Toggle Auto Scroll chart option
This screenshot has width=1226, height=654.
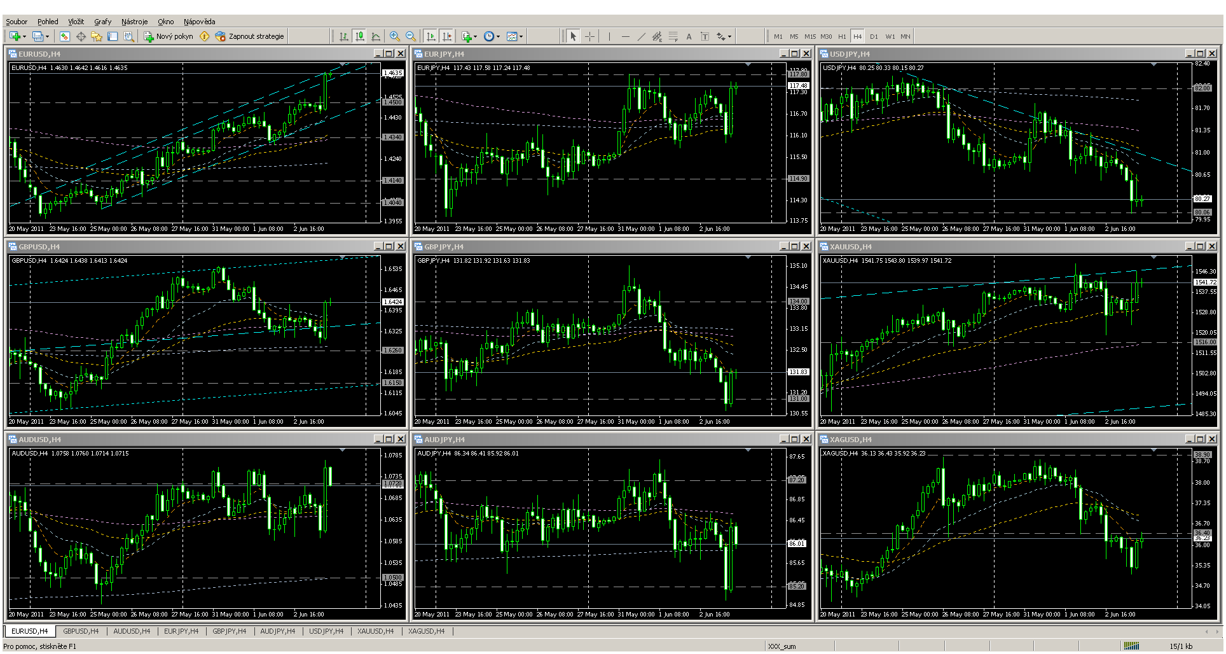430,36
